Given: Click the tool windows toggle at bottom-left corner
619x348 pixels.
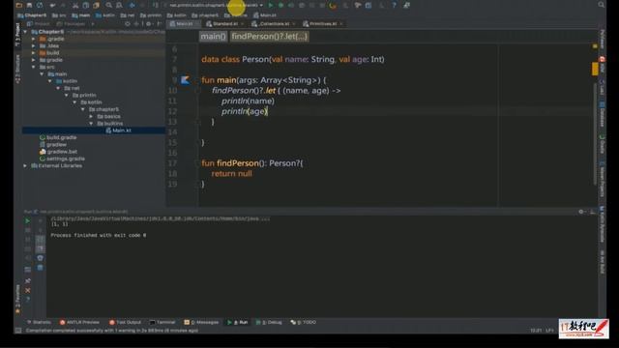Looking at the screenshot, I should [x=17, y=331].
